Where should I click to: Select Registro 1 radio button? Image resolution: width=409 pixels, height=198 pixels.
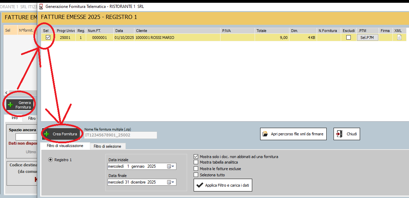pos(51,160)
